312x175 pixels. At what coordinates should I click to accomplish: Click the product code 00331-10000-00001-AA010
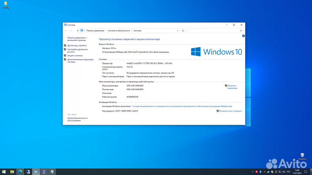(x=127, y=111)
